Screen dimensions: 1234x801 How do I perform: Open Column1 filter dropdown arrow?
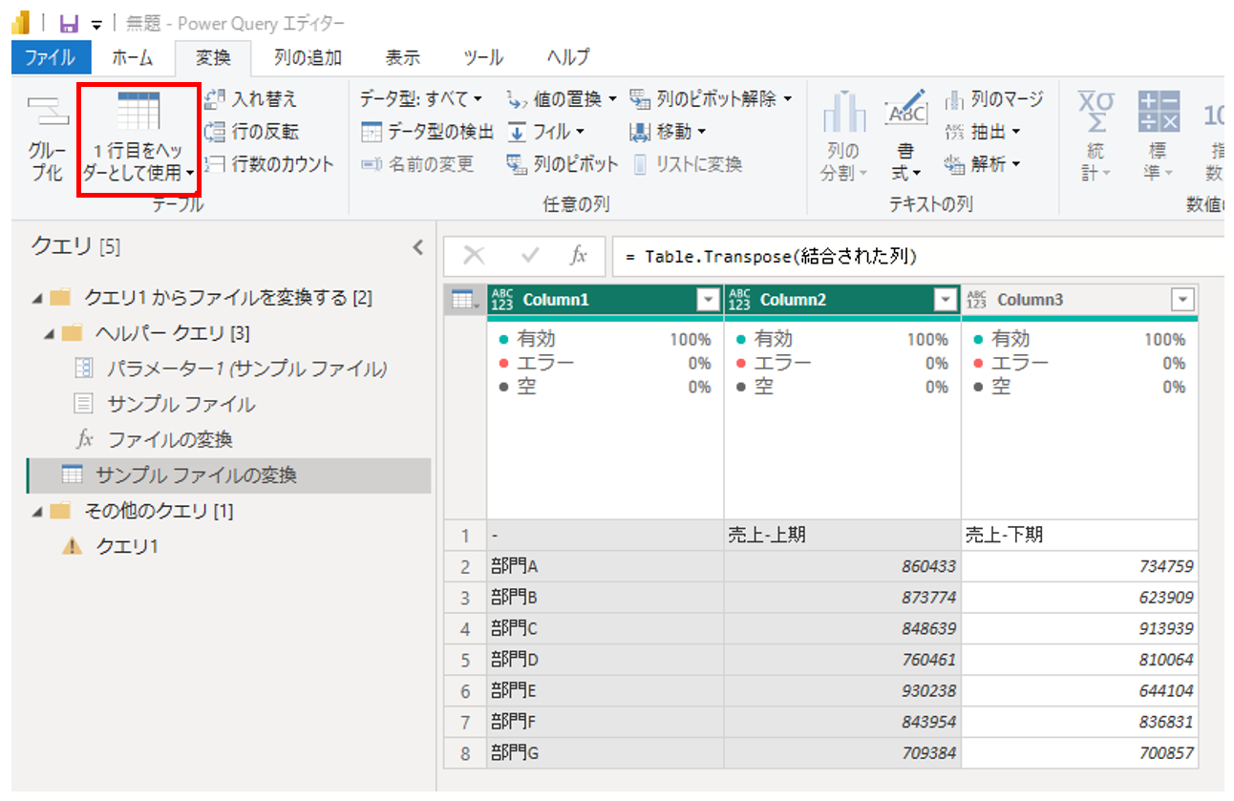(708, 300)
